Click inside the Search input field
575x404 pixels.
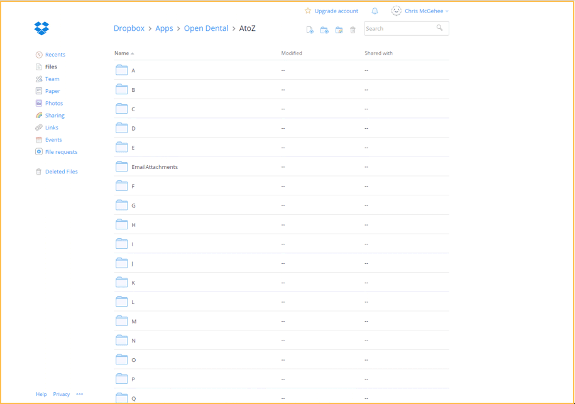[399, 28]
